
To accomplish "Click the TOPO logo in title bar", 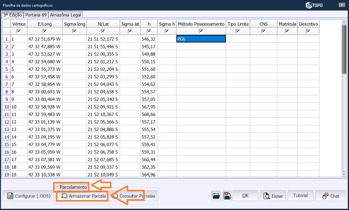I will (x=314, y=5).
